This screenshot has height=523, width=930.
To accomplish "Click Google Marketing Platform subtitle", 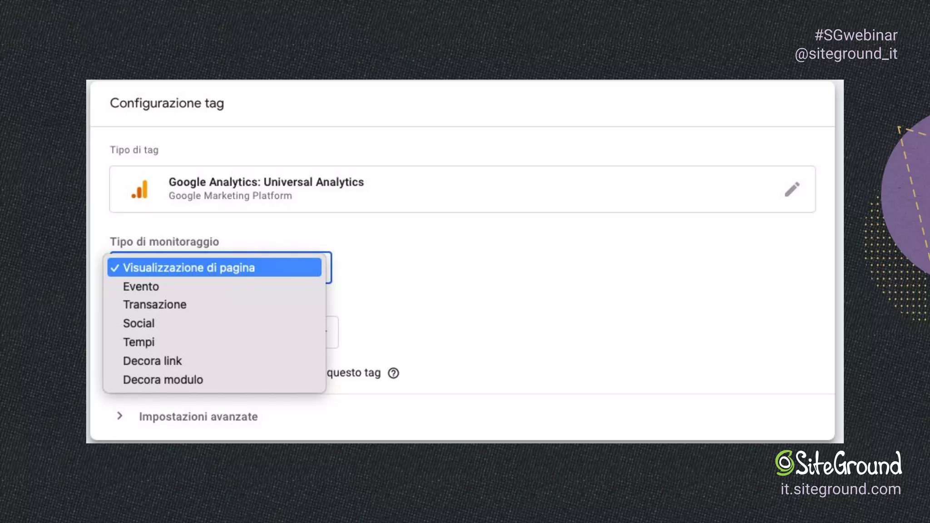I will pyautogui.click(x=230, y=196).
